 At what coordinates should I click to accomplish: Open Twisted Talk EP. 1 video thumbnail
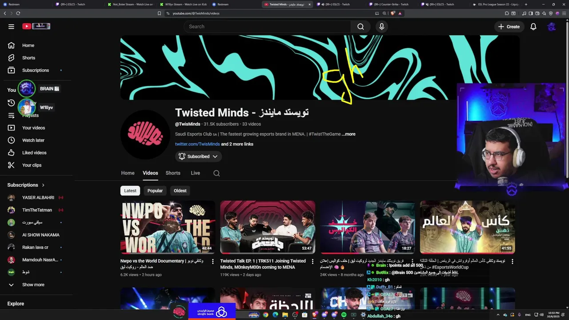[x=268, y=227]
